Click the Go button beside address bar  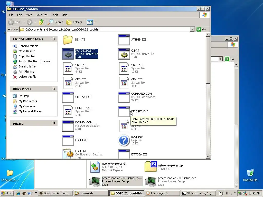point(201,29)
